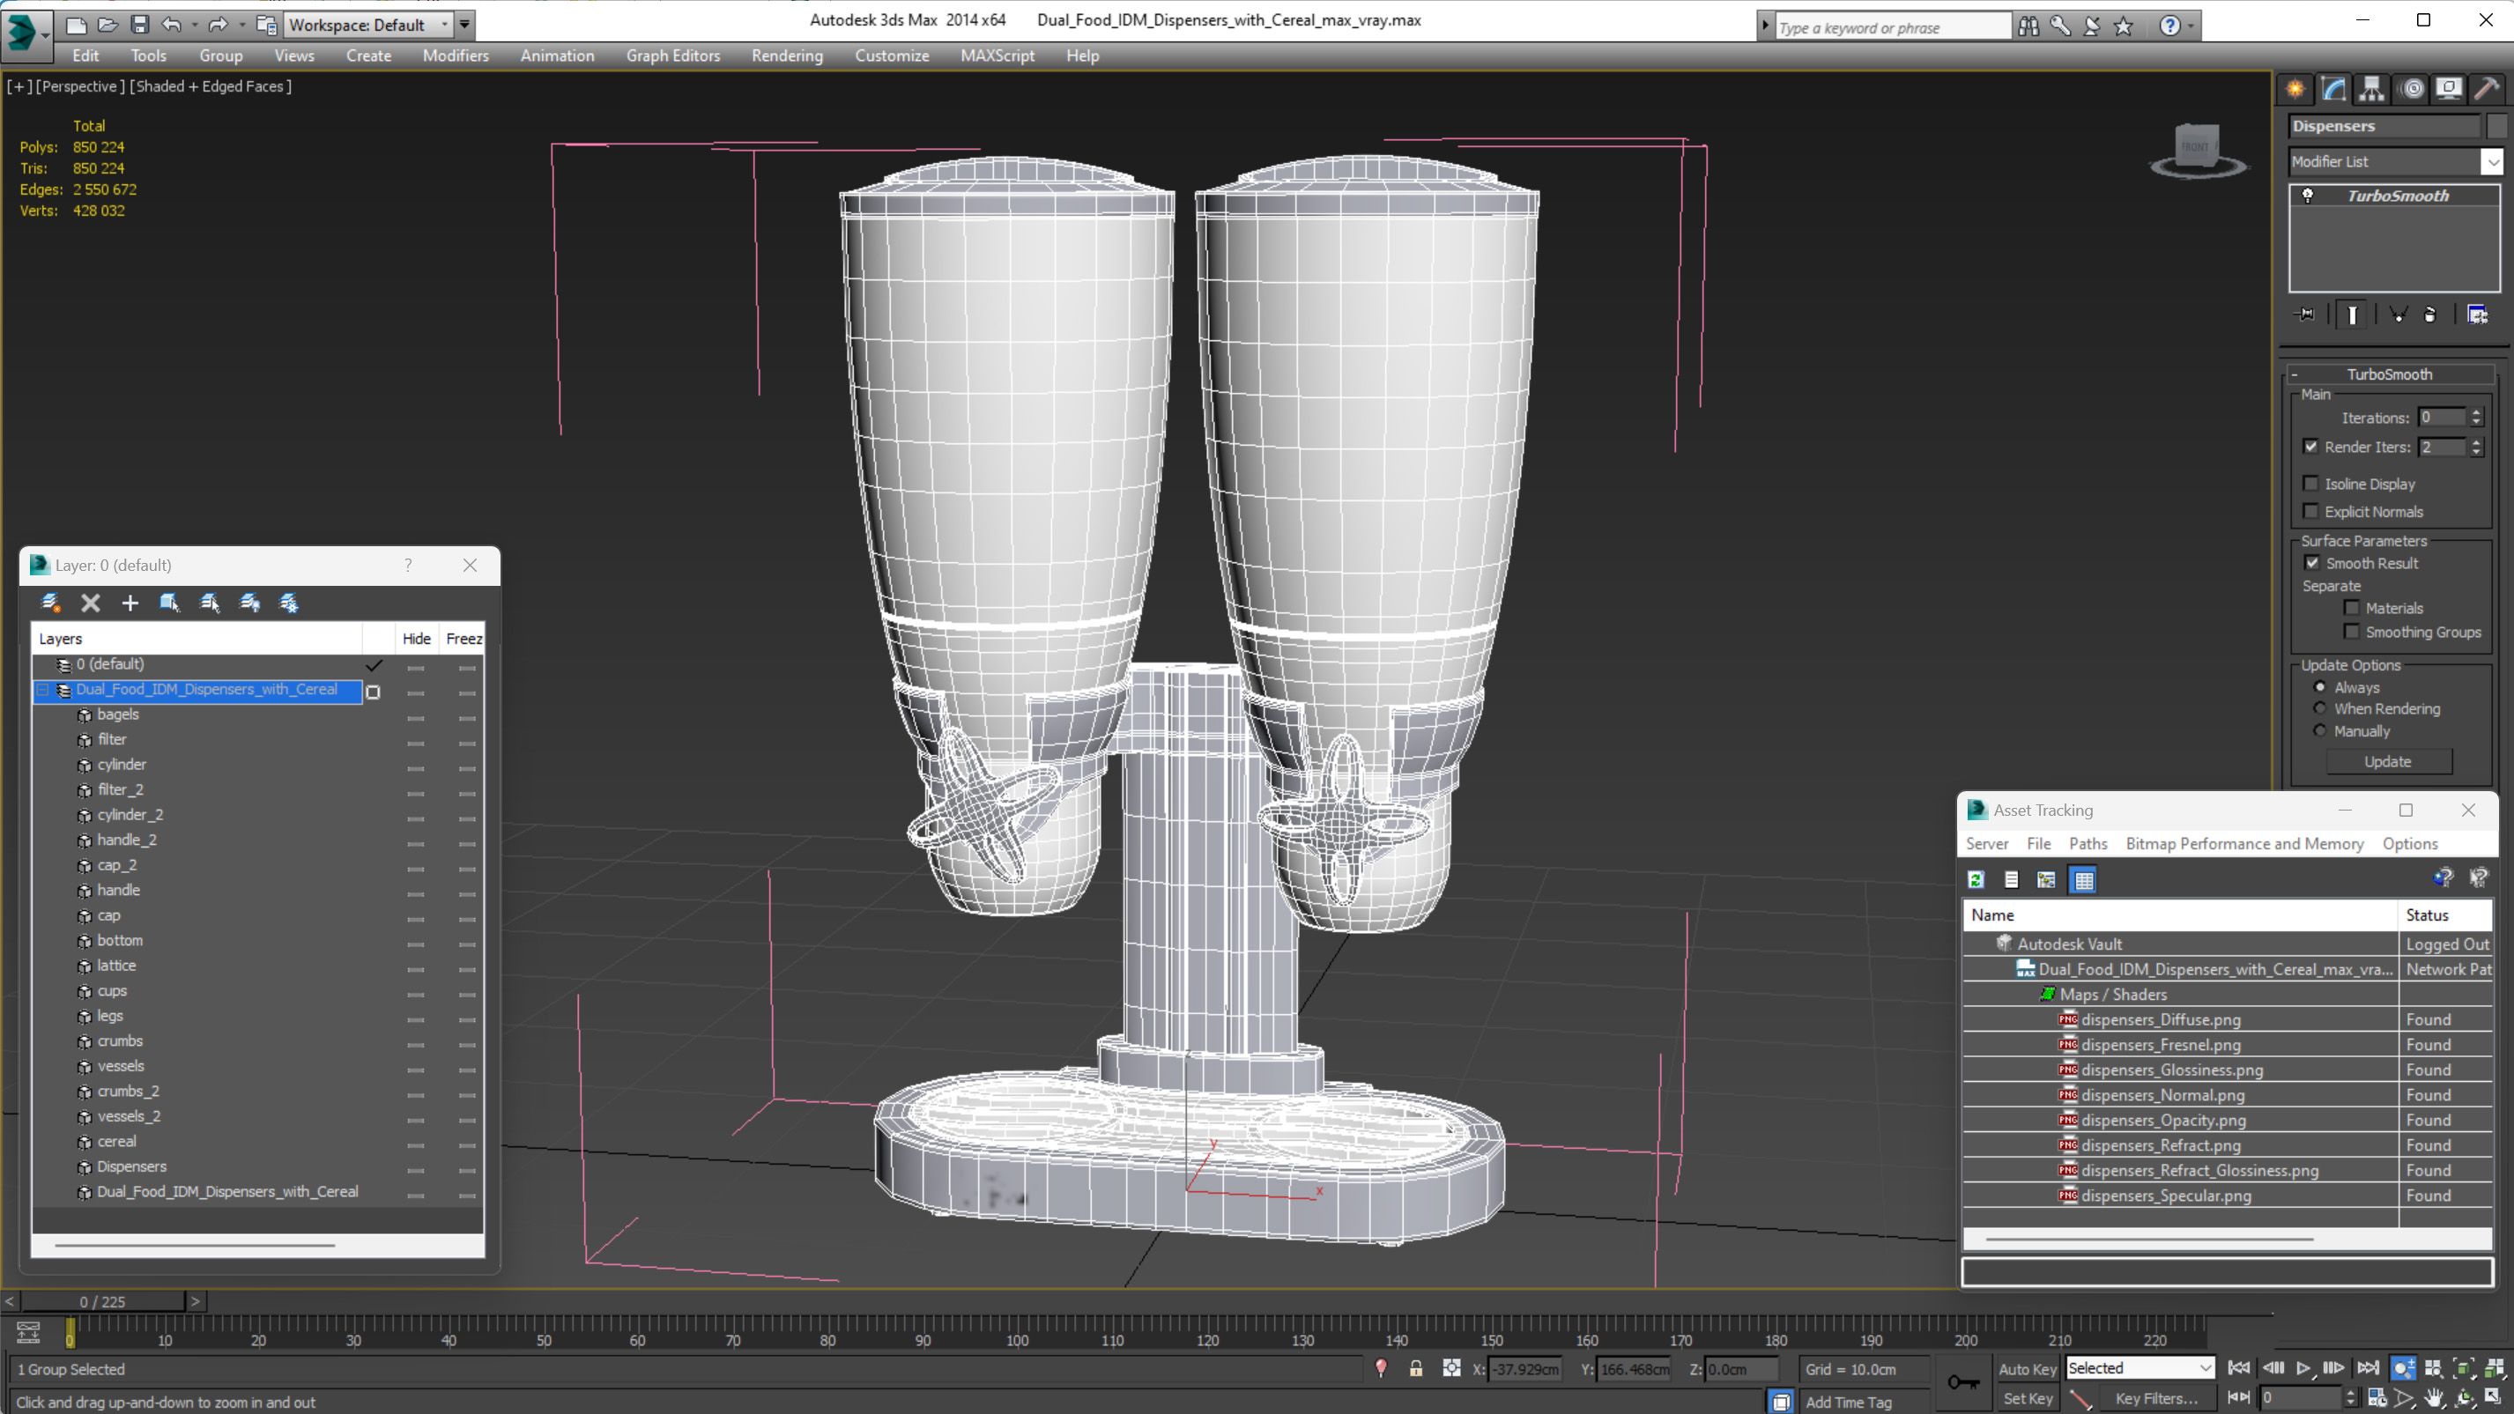Screen dimensions: 2514x1414
Task: Open the Create command panel tab
Action: [2295, 89]
